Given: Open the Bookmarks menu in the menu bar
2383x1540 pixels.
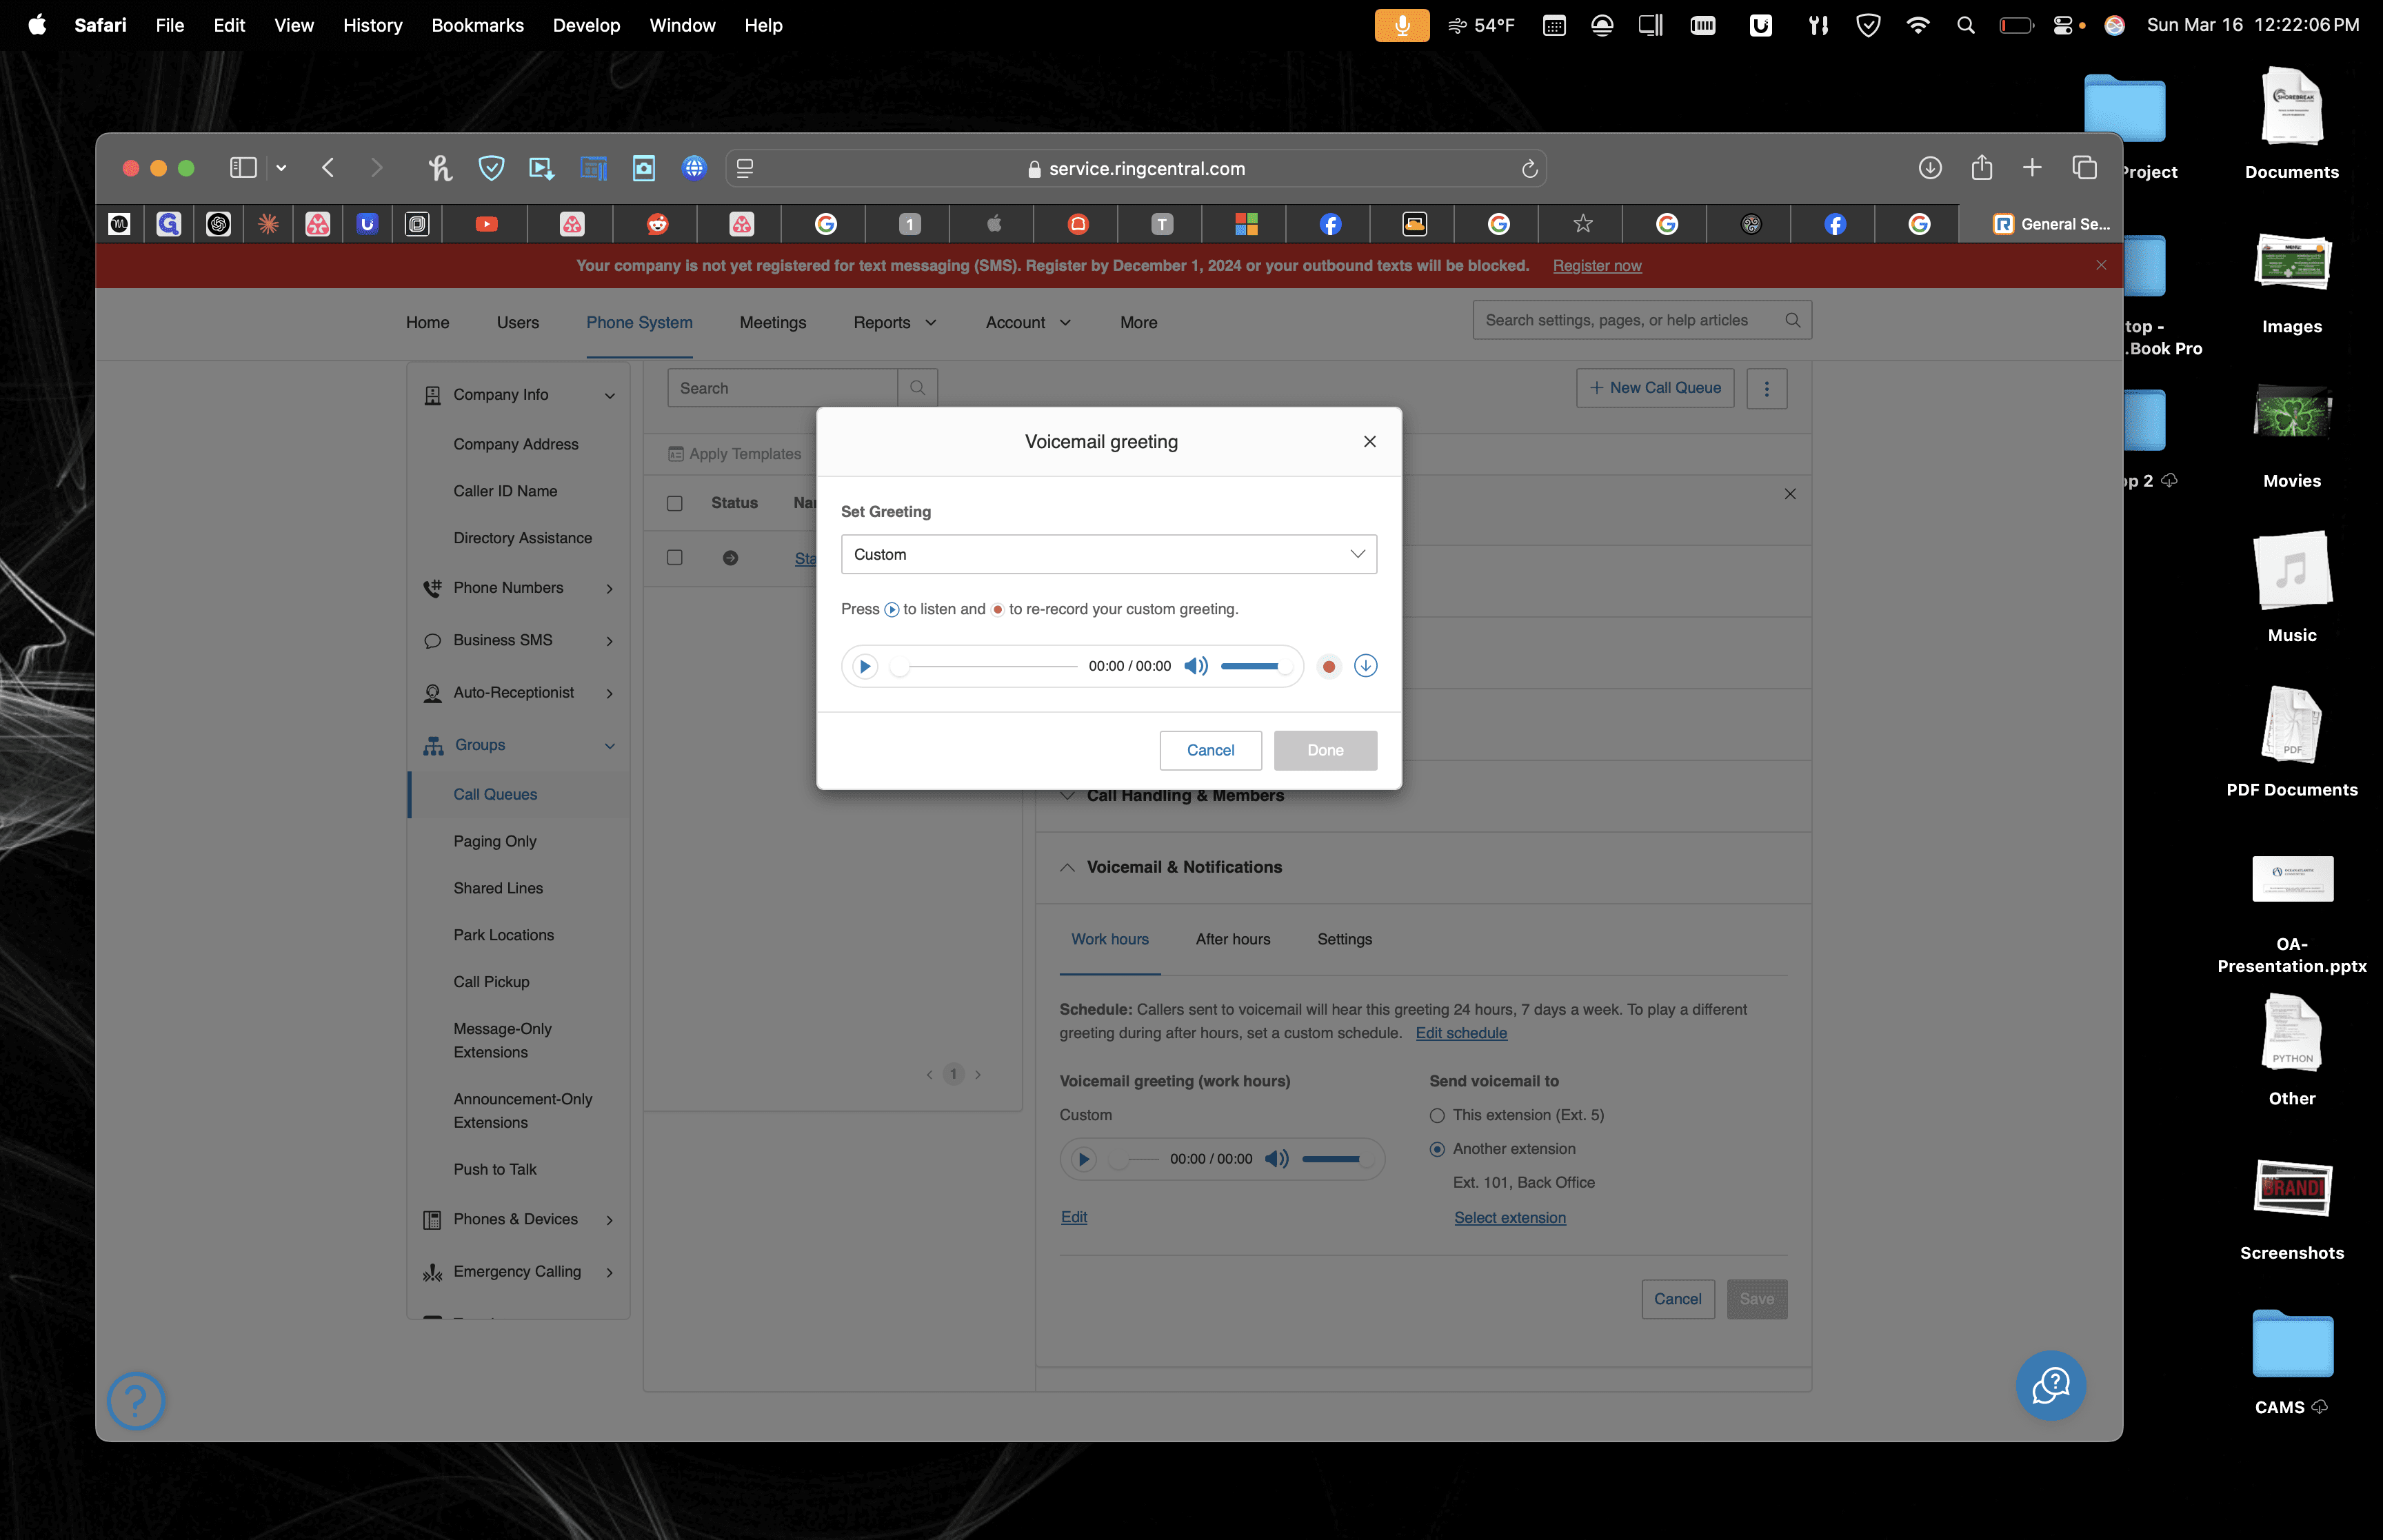Looking at the screenshot, I should coord(477,25).
